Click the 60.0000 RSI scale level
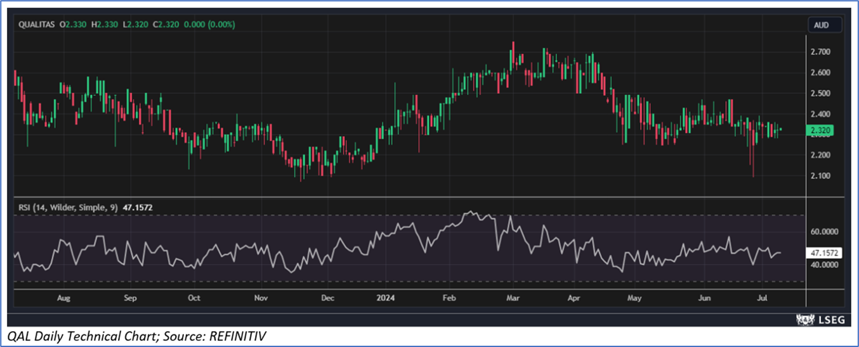This screenshot has width=859, height=347. [x=825, y=232]
